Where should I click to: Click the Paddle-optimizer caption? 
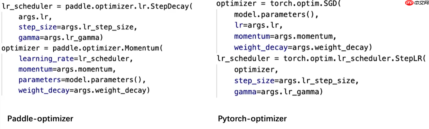click(x=40, y=119)
